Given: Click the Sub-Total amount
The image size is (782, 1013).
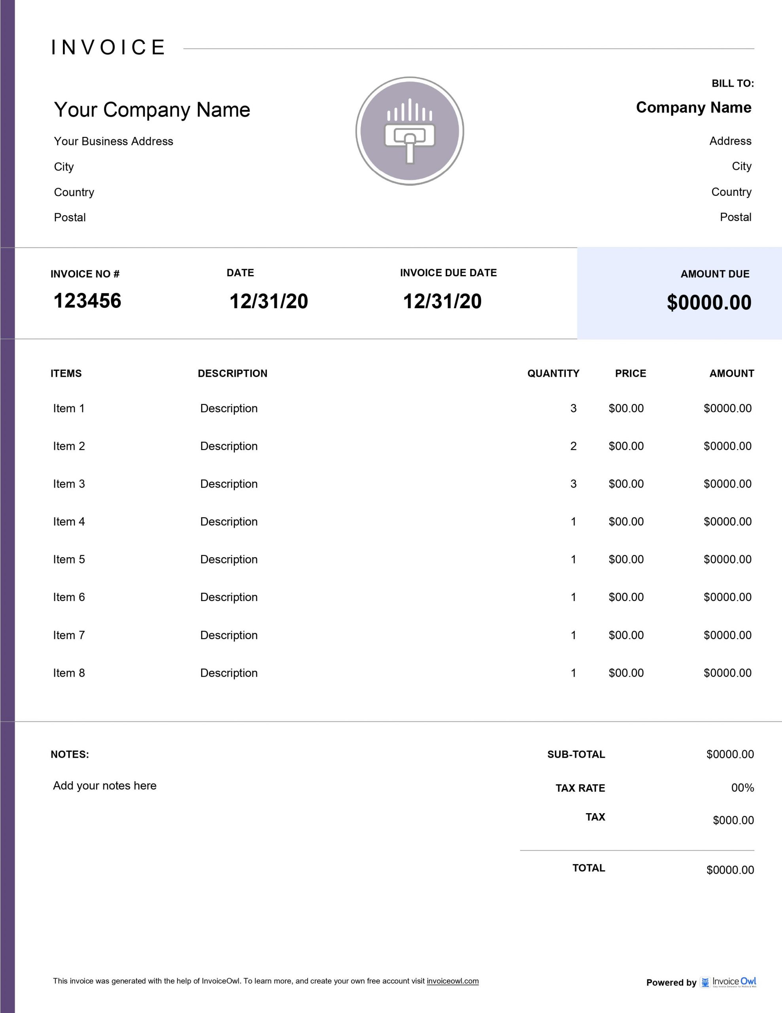Looking at the screenshot, I should pos(730,755).
